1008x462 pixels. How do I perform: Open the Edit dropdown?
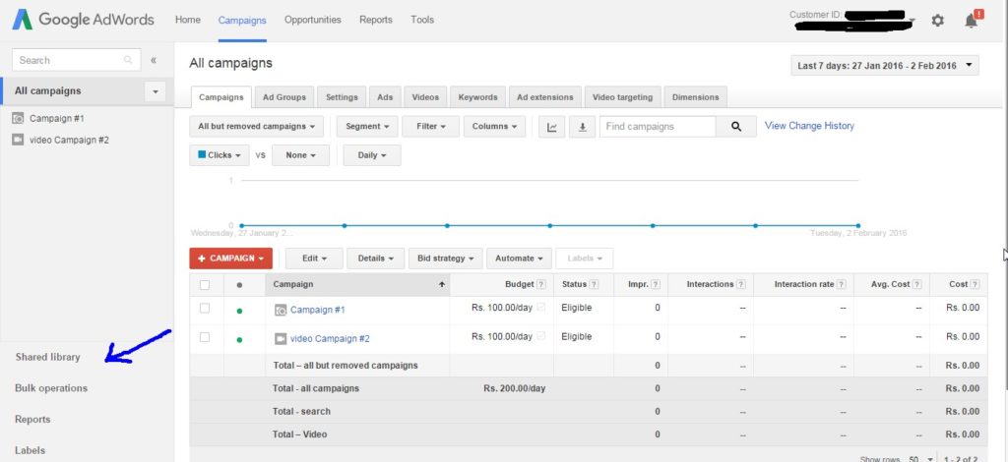[x=314, y=259]
